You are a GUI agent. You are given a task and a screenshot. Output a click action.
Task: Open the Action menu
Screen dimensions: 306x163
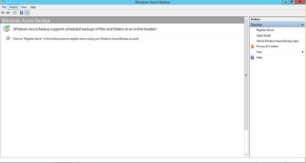[14, 7]
